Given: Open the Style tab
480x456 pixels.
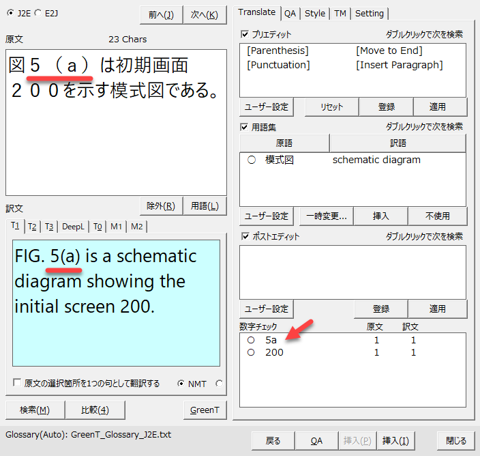Looking at the screenshot, I should (315, 13).
